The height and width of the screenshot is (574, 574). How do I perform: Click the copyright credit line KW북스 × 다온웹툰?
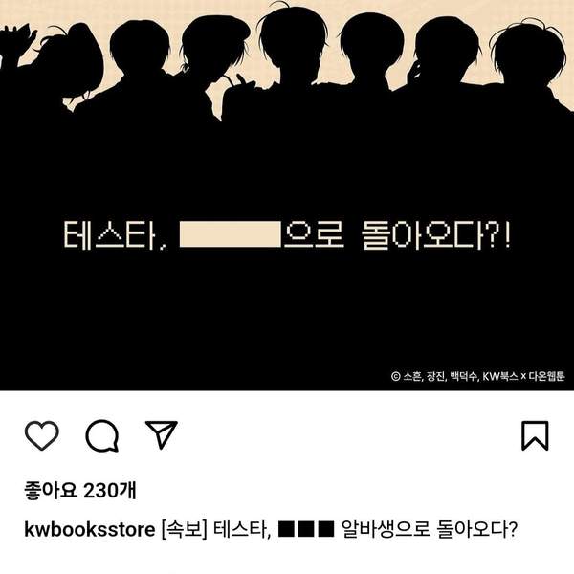tap(478, 376)
